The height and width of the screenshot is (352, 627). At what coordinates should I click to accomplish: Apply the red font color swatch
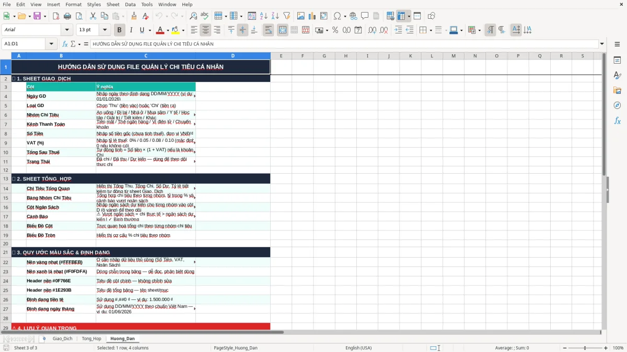160,30
